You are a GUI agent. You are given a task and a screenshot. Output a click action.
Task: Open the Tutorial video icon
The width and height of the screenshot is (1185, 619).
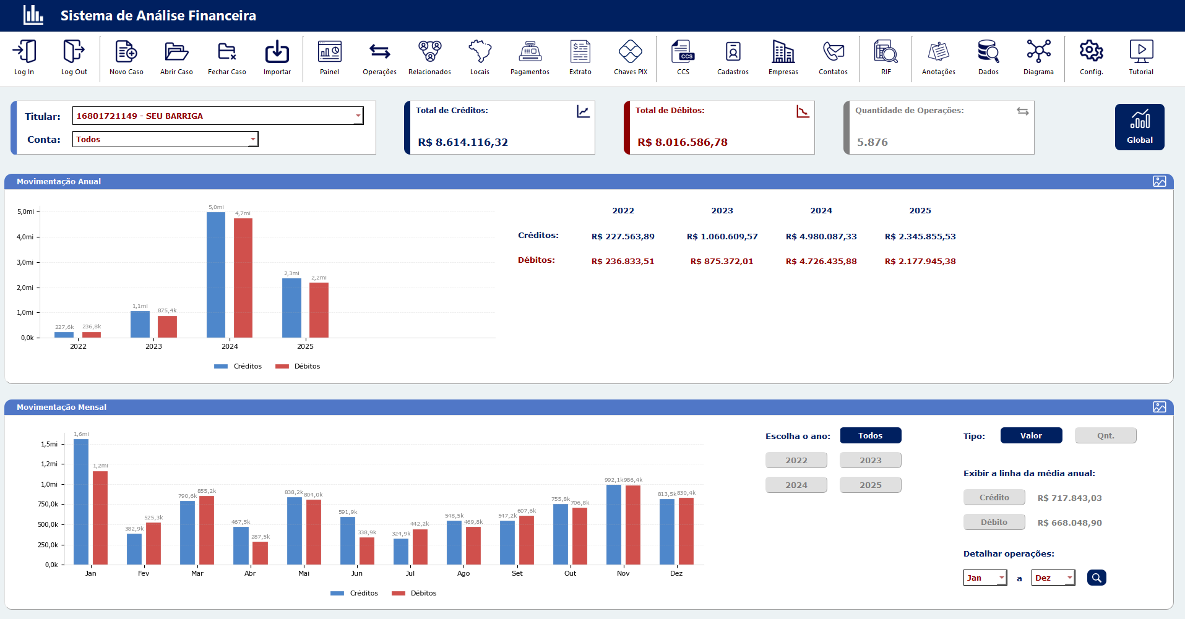point(1141,52)
